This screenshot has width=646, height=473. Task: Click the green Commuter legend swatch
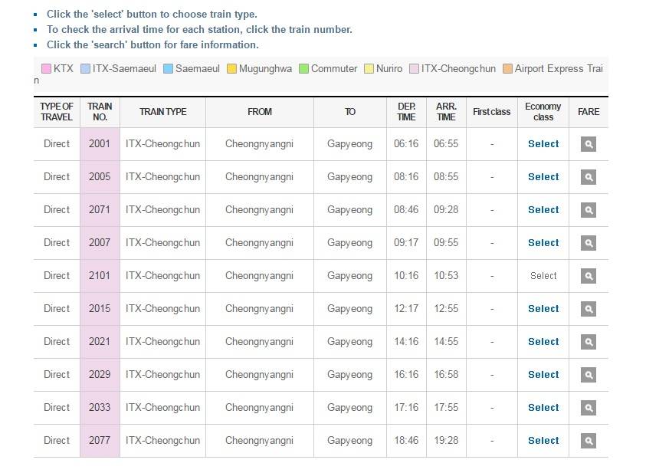303,68
